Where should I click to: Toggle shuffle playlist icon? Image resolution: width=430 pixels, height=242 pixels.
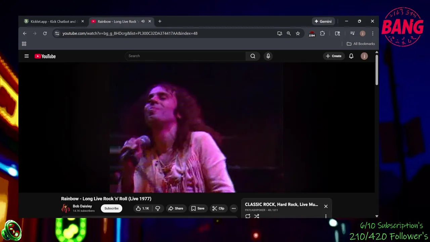click(x=257, y=216)
